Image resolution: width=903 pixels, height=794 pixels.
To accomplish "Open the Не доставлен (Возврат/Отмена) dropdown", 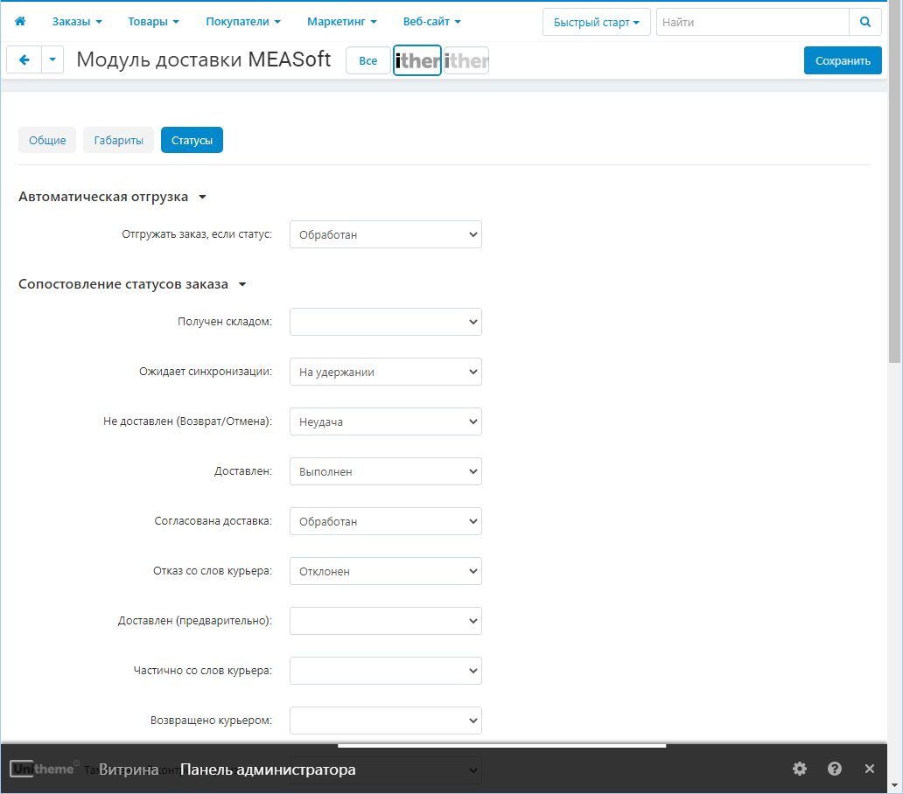I will (386, 421).
